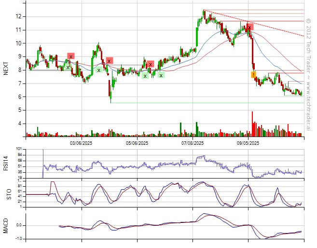Select the 07/08/2025 date on time axis
Viewport: 317px width, 248px height.
(193, 143)
